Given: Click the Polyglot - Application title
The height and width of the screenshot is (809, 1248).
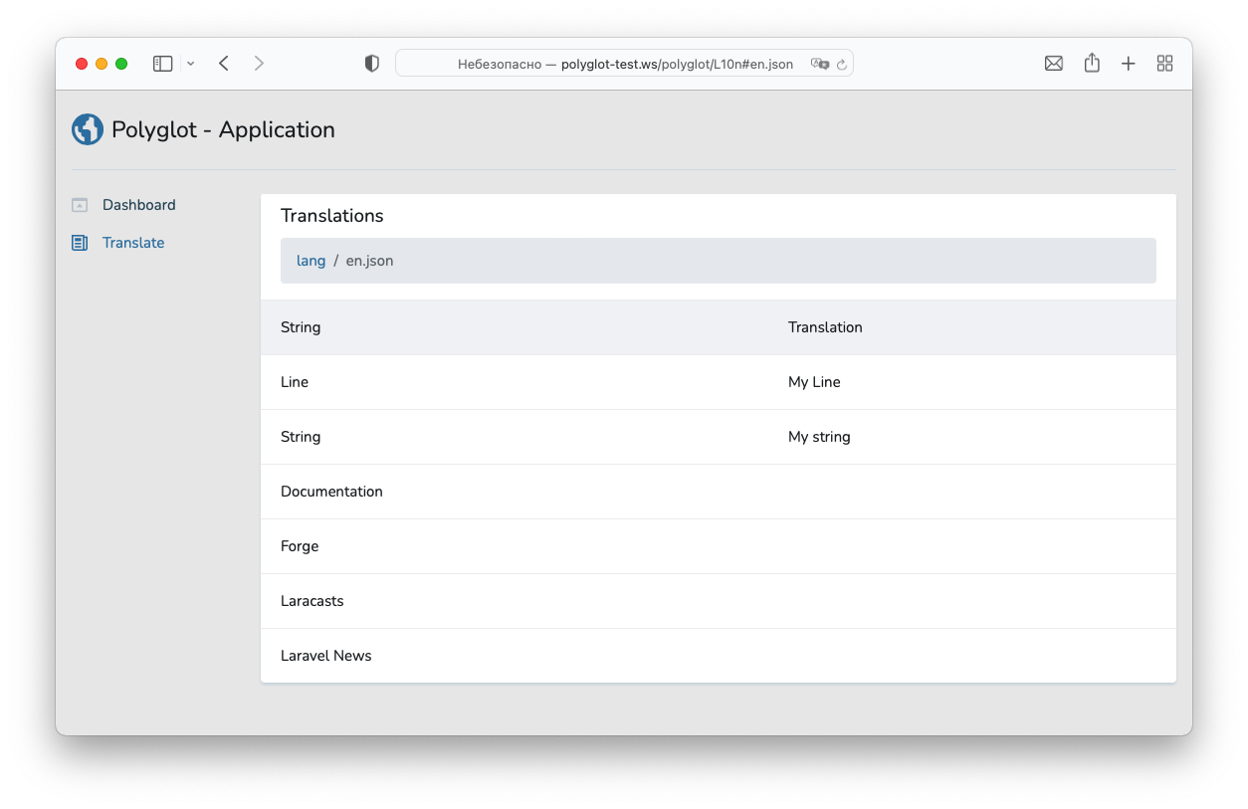Looking at the screenshot, I should coord(223,129).
